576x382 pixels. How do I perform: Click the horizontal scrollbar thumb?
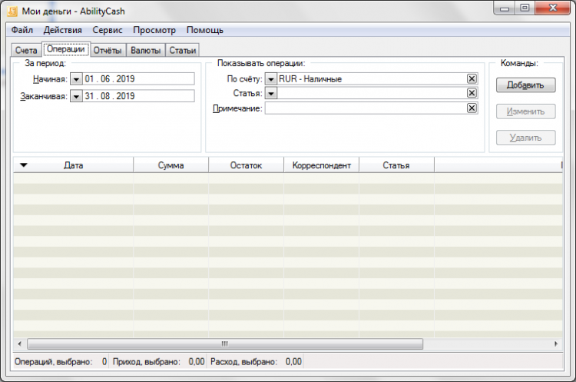tap(224, 343)
